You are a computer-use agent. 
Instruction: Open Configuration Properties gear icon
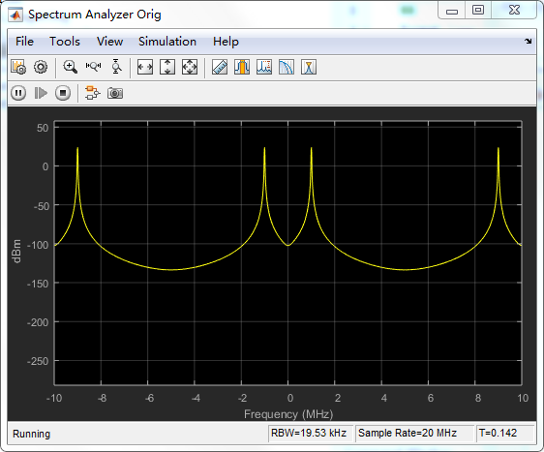click(x=41, y=67)
